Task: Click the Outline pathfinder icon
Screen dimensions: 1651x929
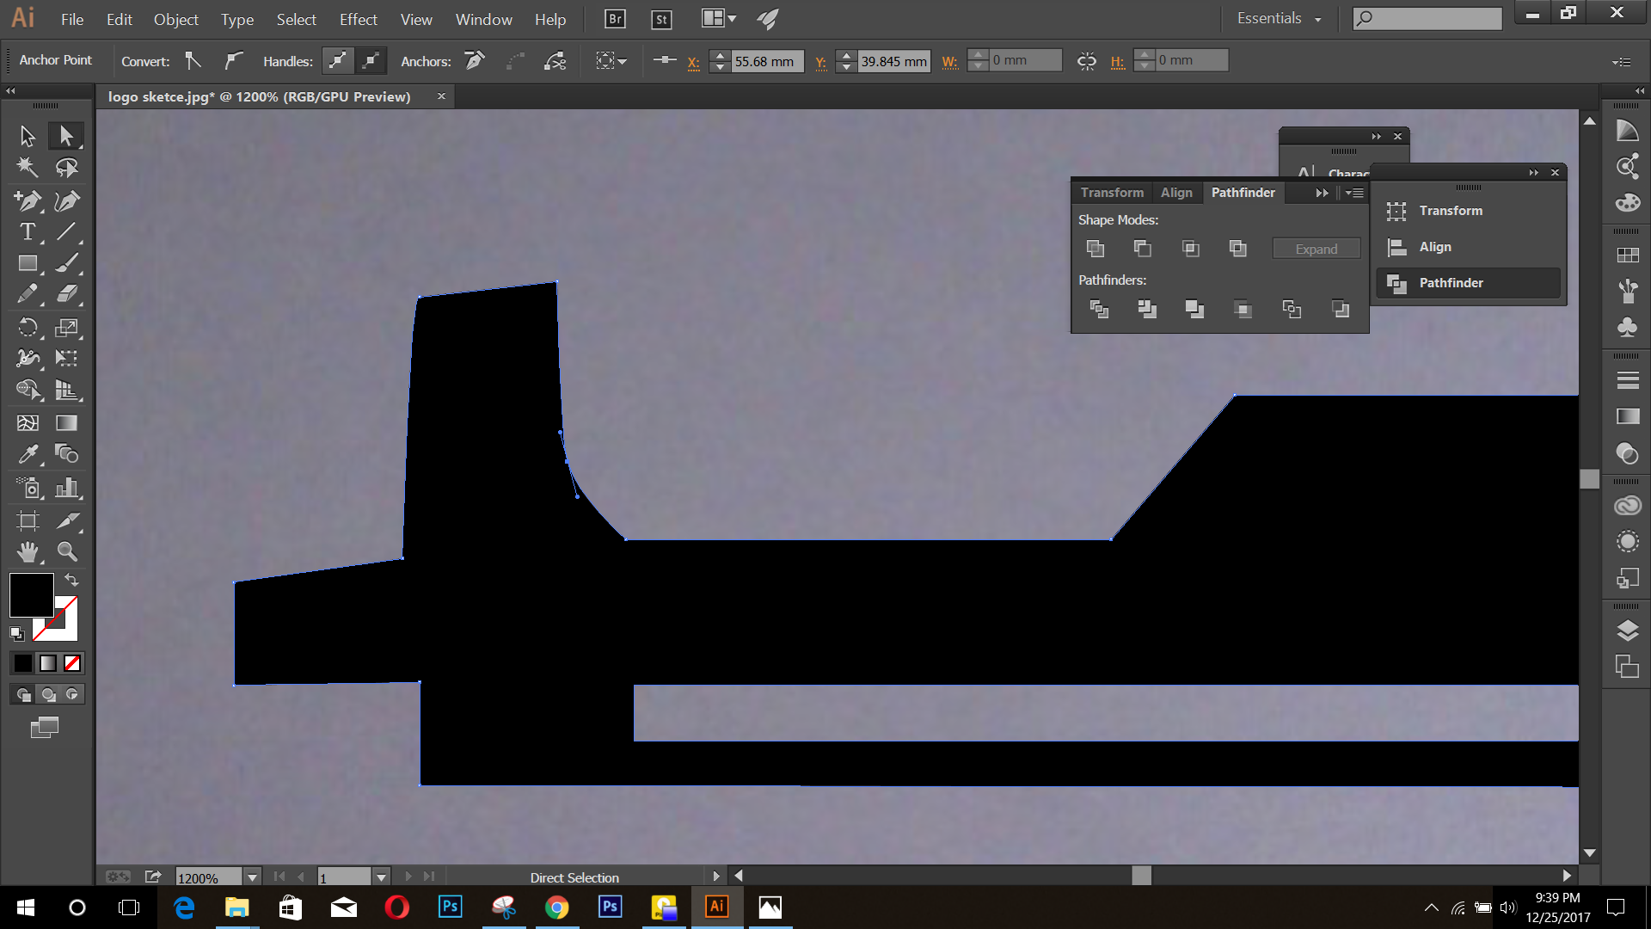Action: 1292,309
